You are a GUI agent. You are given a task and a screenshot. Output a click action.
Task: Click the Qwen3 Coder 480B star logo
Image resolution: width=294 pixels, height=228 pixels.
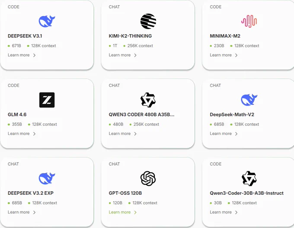[148, 100]
